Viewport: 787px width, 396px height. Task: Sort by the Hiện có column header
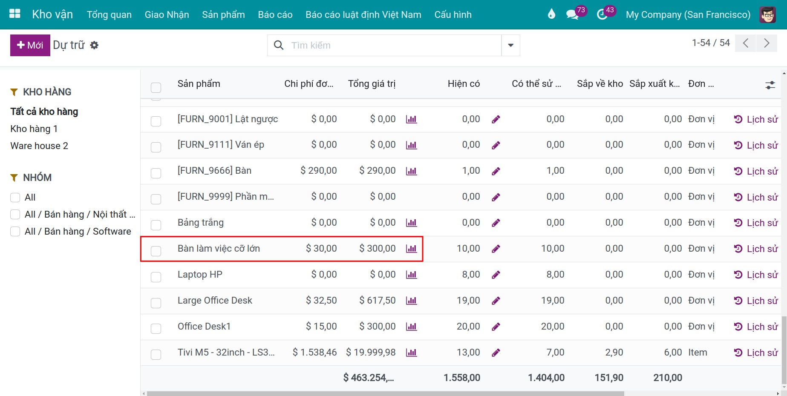(x=464, y=83)
